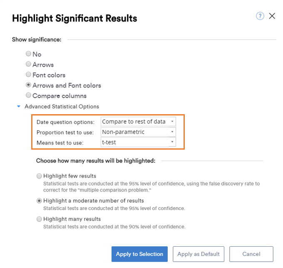This screenshot has height=268, width=283.
Task: Collapse Advanced Statistical Options triangle
Action: 19,106
